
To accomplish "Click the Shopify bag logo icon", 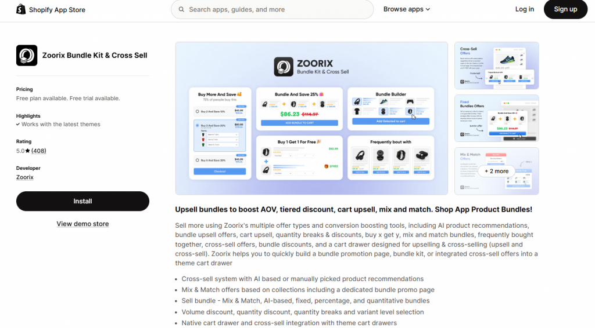I will point(21,9).
